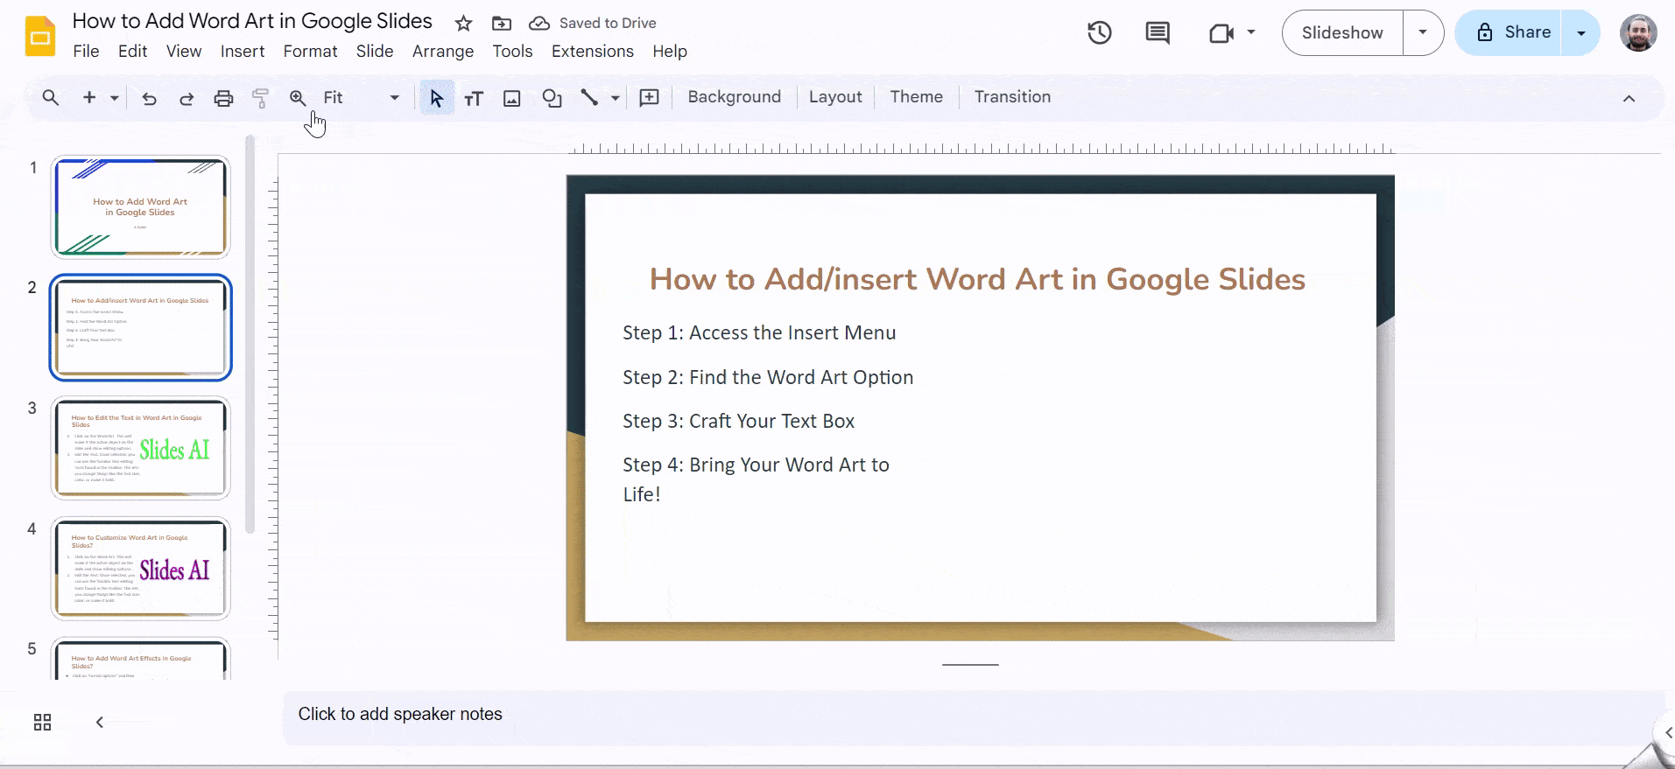Open the Insert menu
This screenshot has width=1675, height=769.
coord(243,52)
